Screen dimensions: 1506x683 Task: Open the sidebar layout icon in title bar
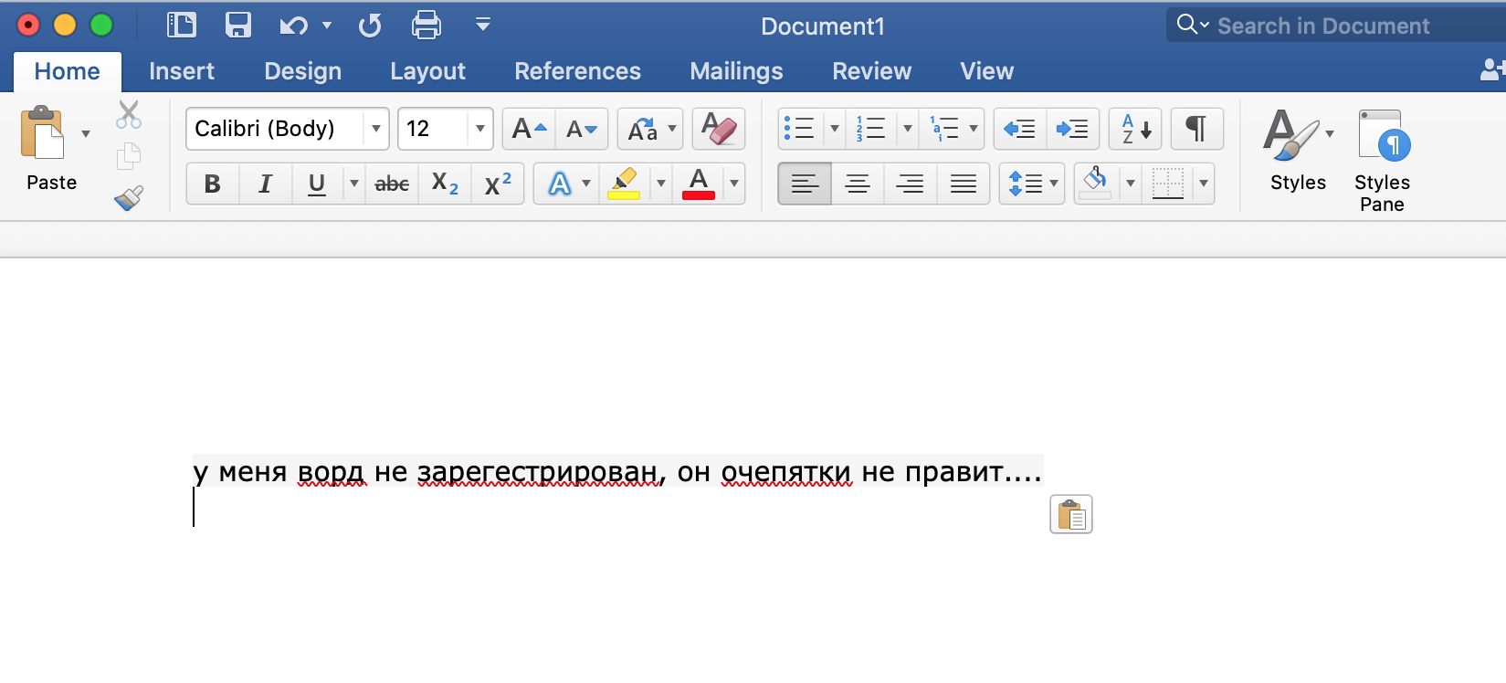[x=182, y=25]
